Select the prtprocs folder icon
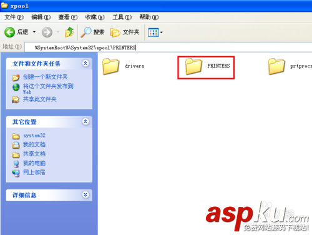 (276, 66)
